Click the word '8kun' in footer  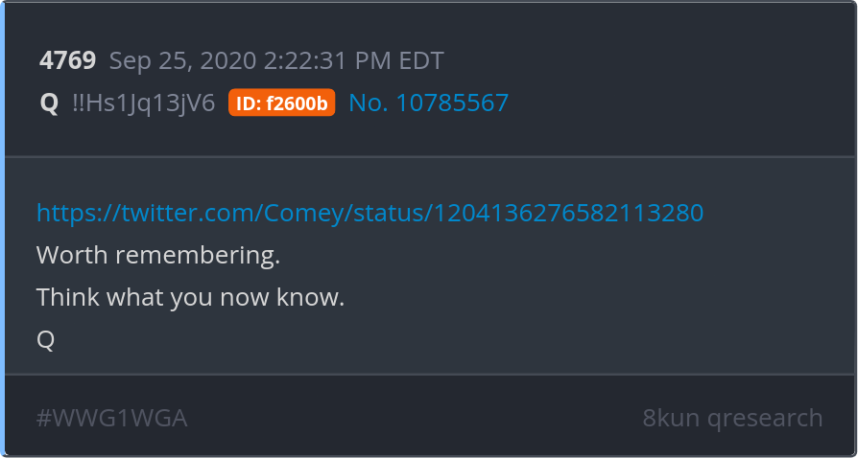671,418
